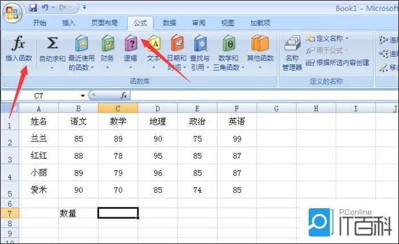Click 爱米's 政治 score 74
This screenshot has width=399, height=244.
[x=197, y=190]
